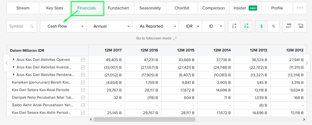Expand Arus Kas Dari Aktivitas Operasi row

(14, 59)
